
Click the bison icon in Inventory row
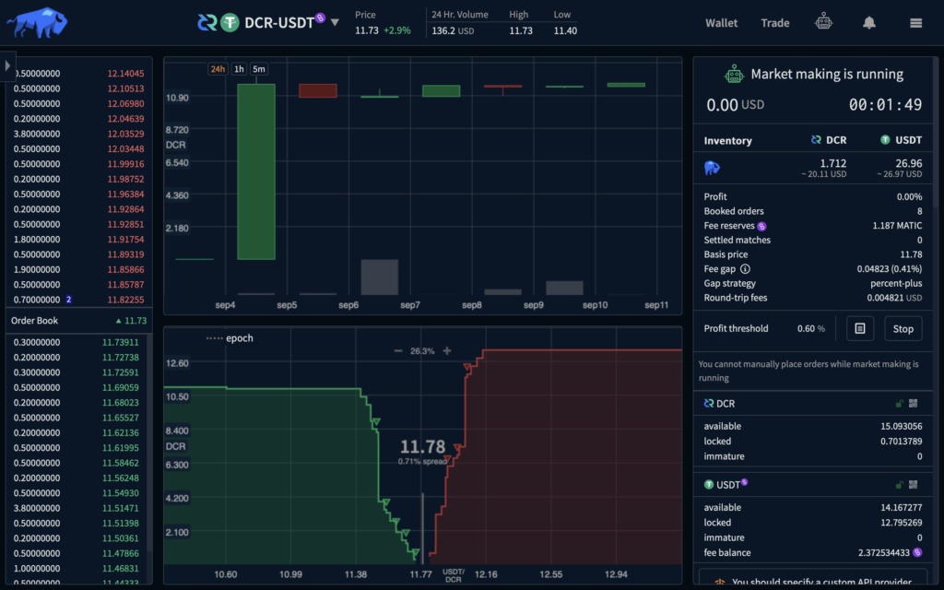[x=713, y=168]
